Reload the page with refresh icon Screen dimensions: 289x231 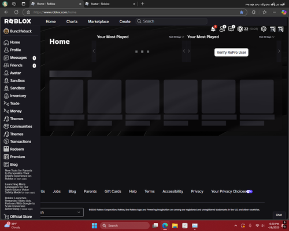pos(16,12)
